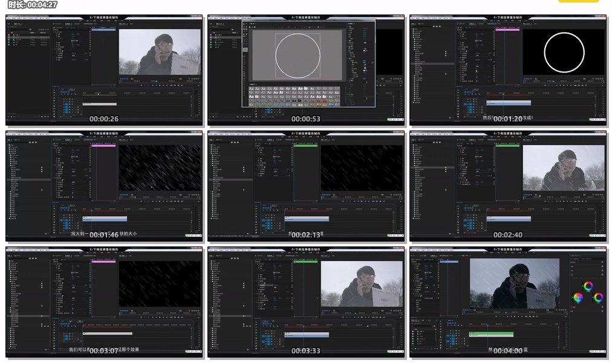Click the white ring in the 00:01:20 preview

pyautogui.click(x=564, y=53)
